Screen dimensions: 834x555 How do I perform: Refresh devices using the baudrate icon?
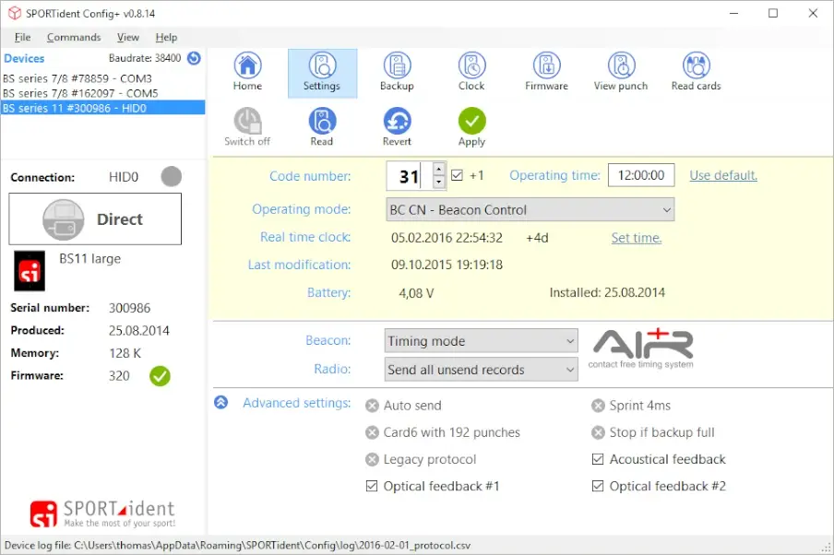click(194, 58)
